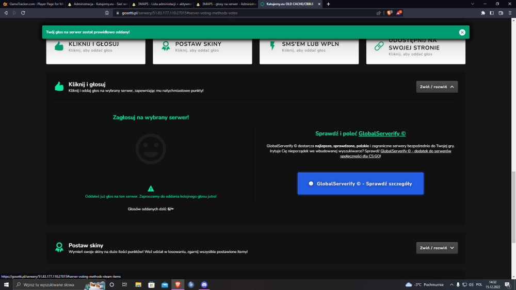Open Mail app from taskbar
This screenshot has width=516, height=290.
point(165,284)
